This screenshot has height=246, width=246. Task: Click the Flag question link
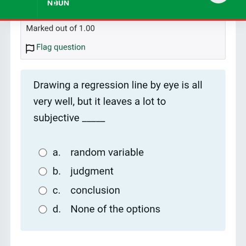click(61, 47)
